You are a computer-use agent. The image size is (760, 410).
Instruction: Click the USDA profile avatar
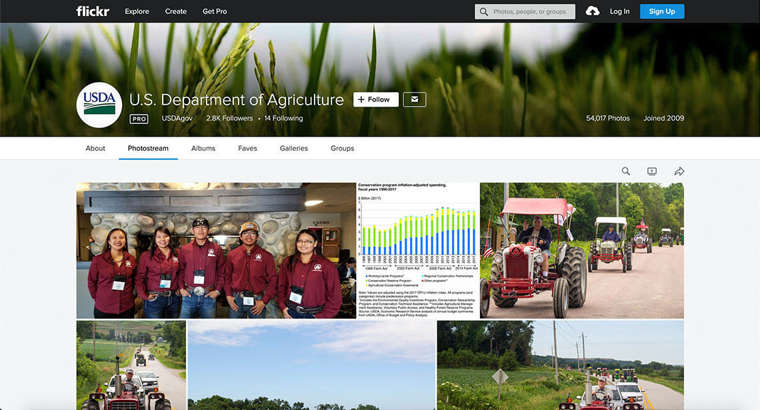click(x=99, y=105)
